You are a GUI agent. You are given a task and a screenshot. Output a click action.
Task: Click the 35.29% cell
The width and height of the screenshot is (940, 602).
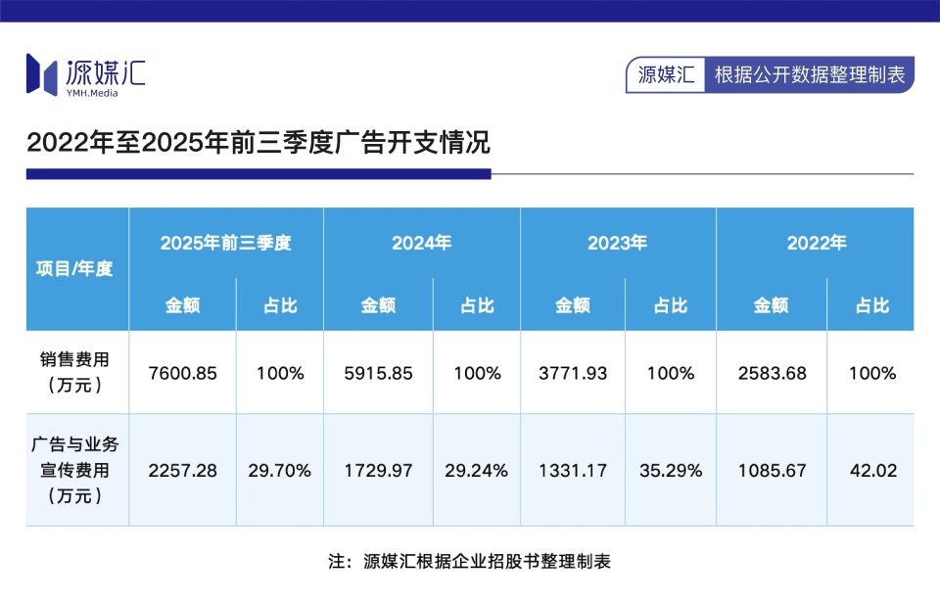(x=670, y=471)
